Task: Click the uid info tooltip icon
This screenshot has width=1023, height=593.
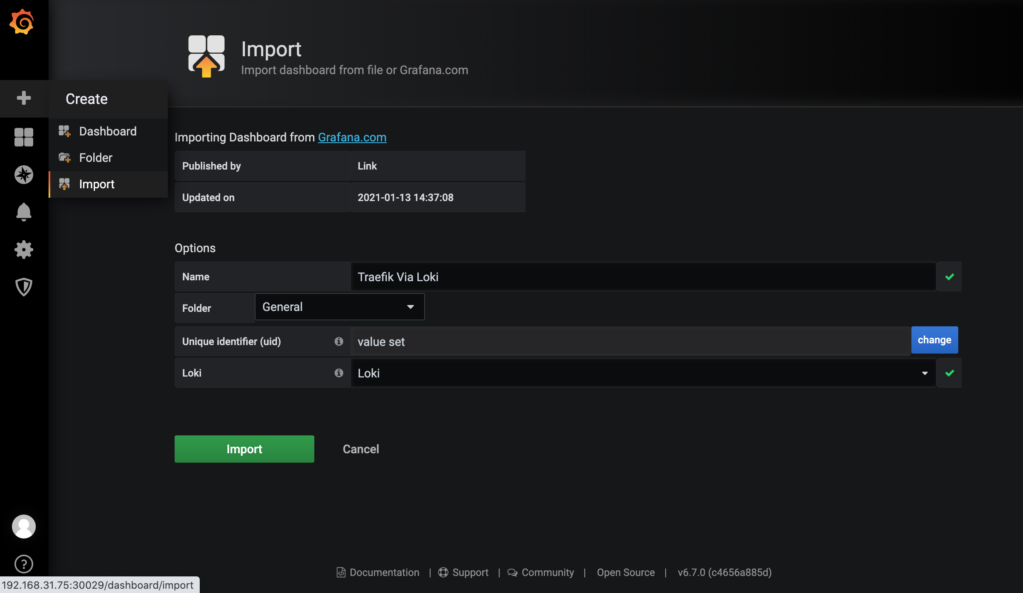Action: tap(339, 341)
